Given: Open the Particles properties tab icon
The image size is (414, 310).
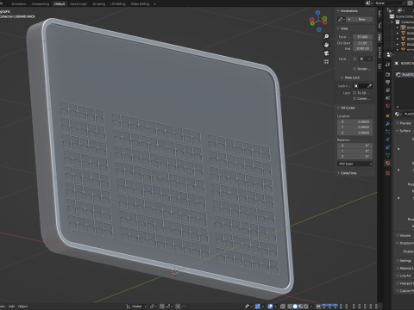Looking at the screenshot, I should point(388,132).
